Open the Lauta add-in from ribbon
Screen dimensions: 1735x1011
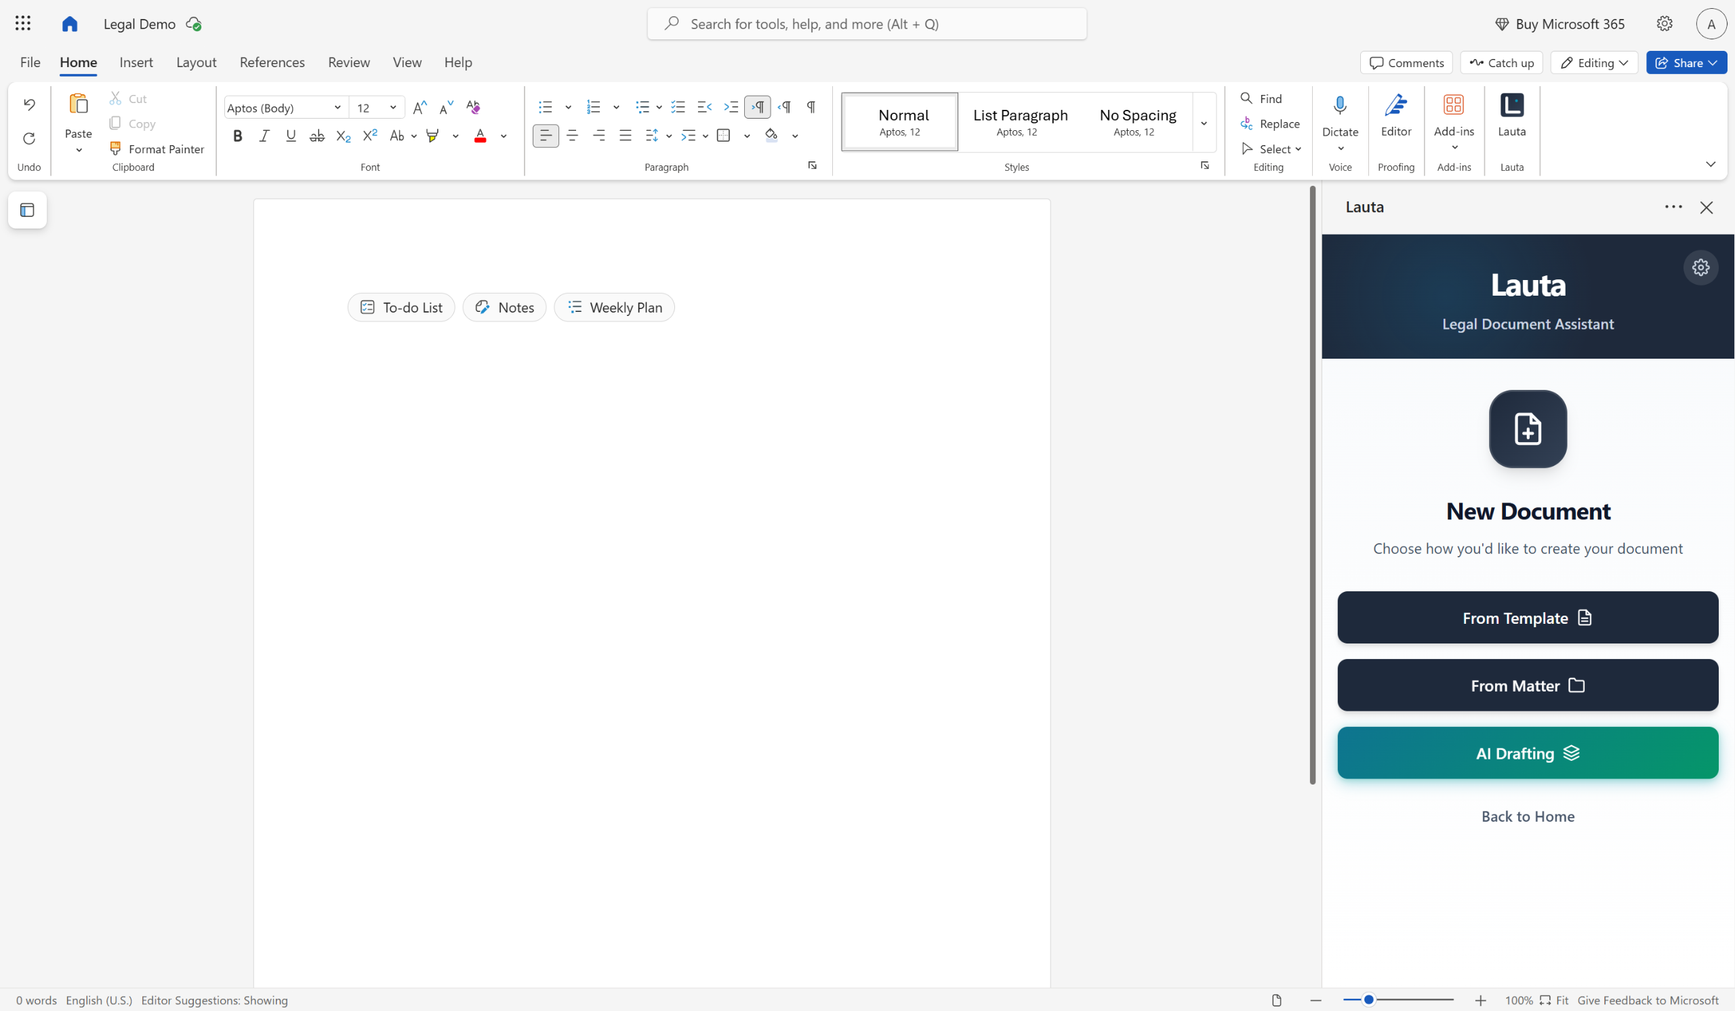pos(1511,114)
